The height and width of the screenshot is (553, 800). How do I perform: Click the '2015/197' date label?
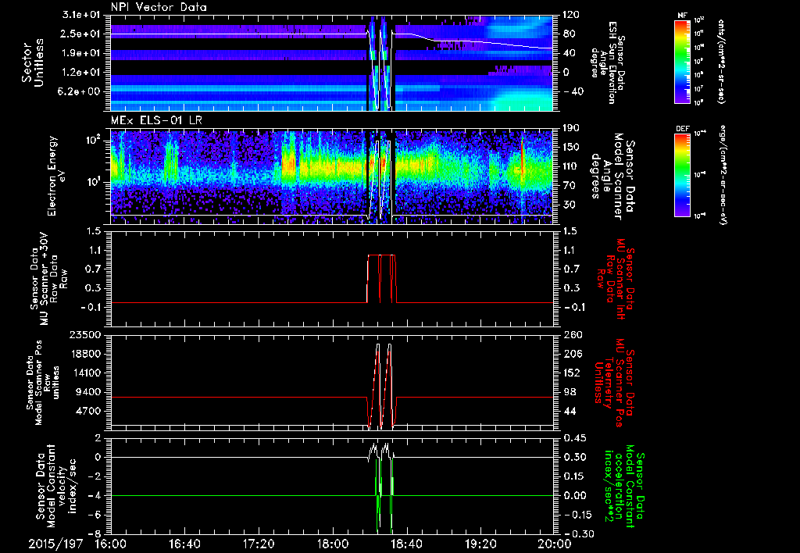pos(55,544)
